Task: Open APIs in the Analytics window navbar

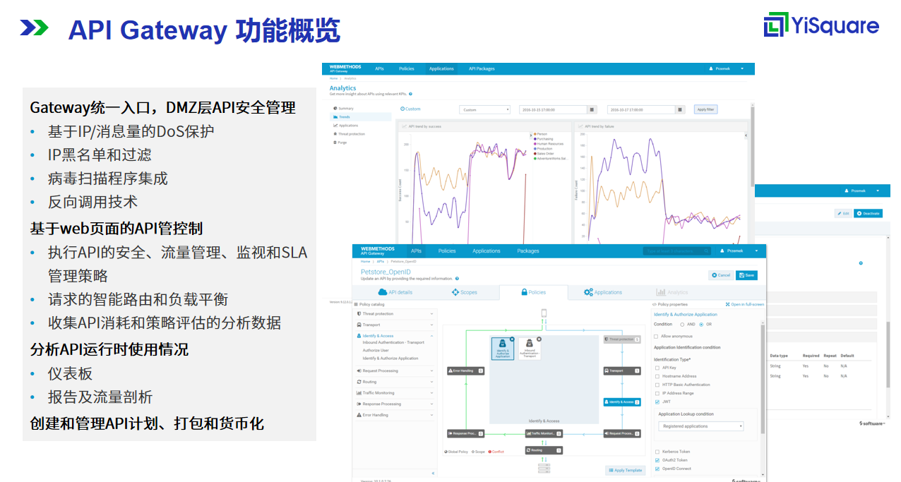Action: tap(380, 68)
